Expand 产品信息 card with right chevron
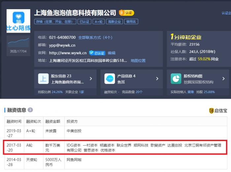 click(157, 79)
